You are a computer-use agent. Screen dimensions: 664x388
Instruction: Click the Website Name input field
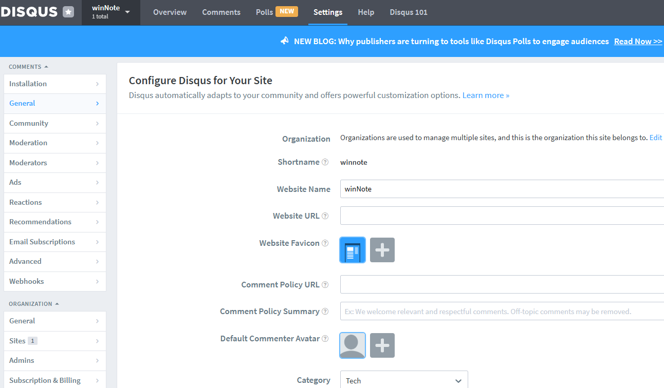[502, 189]
